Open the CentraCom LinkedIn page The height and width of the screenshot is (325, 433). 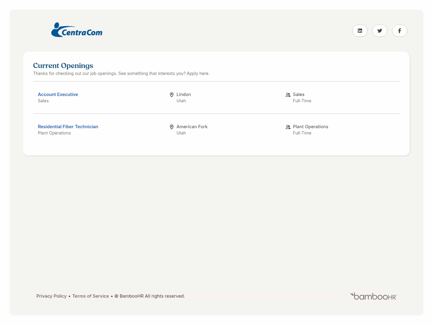tap(360, 31)
